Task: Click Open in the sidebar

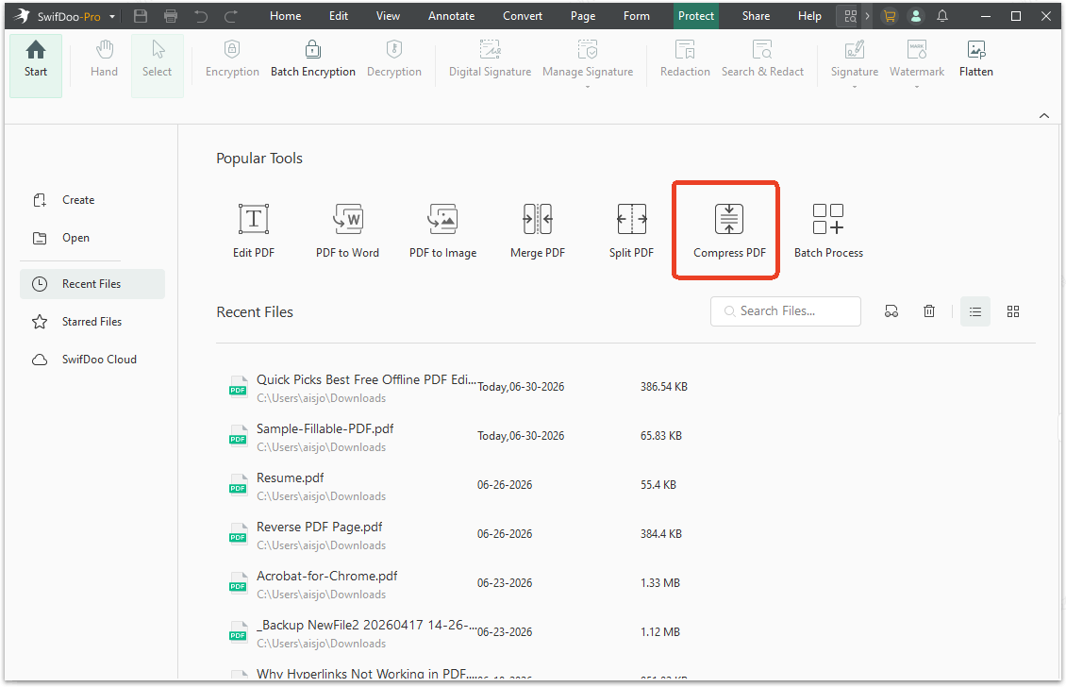Action: click(x=61, y=238)
